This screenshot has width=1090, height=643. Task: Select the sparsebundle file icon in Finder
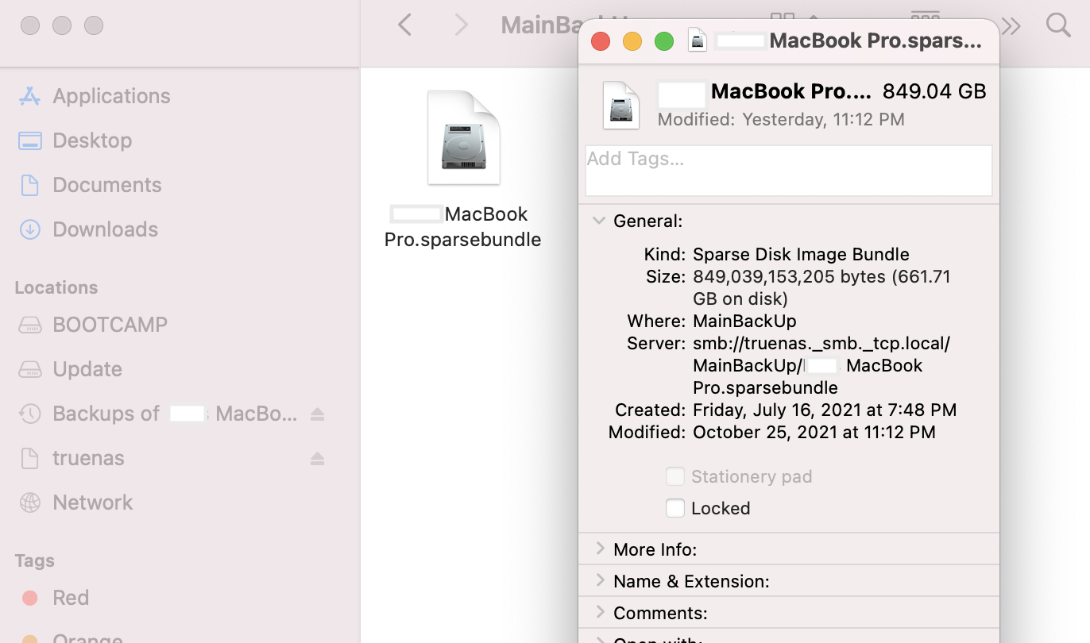click(x=464, y=137)
